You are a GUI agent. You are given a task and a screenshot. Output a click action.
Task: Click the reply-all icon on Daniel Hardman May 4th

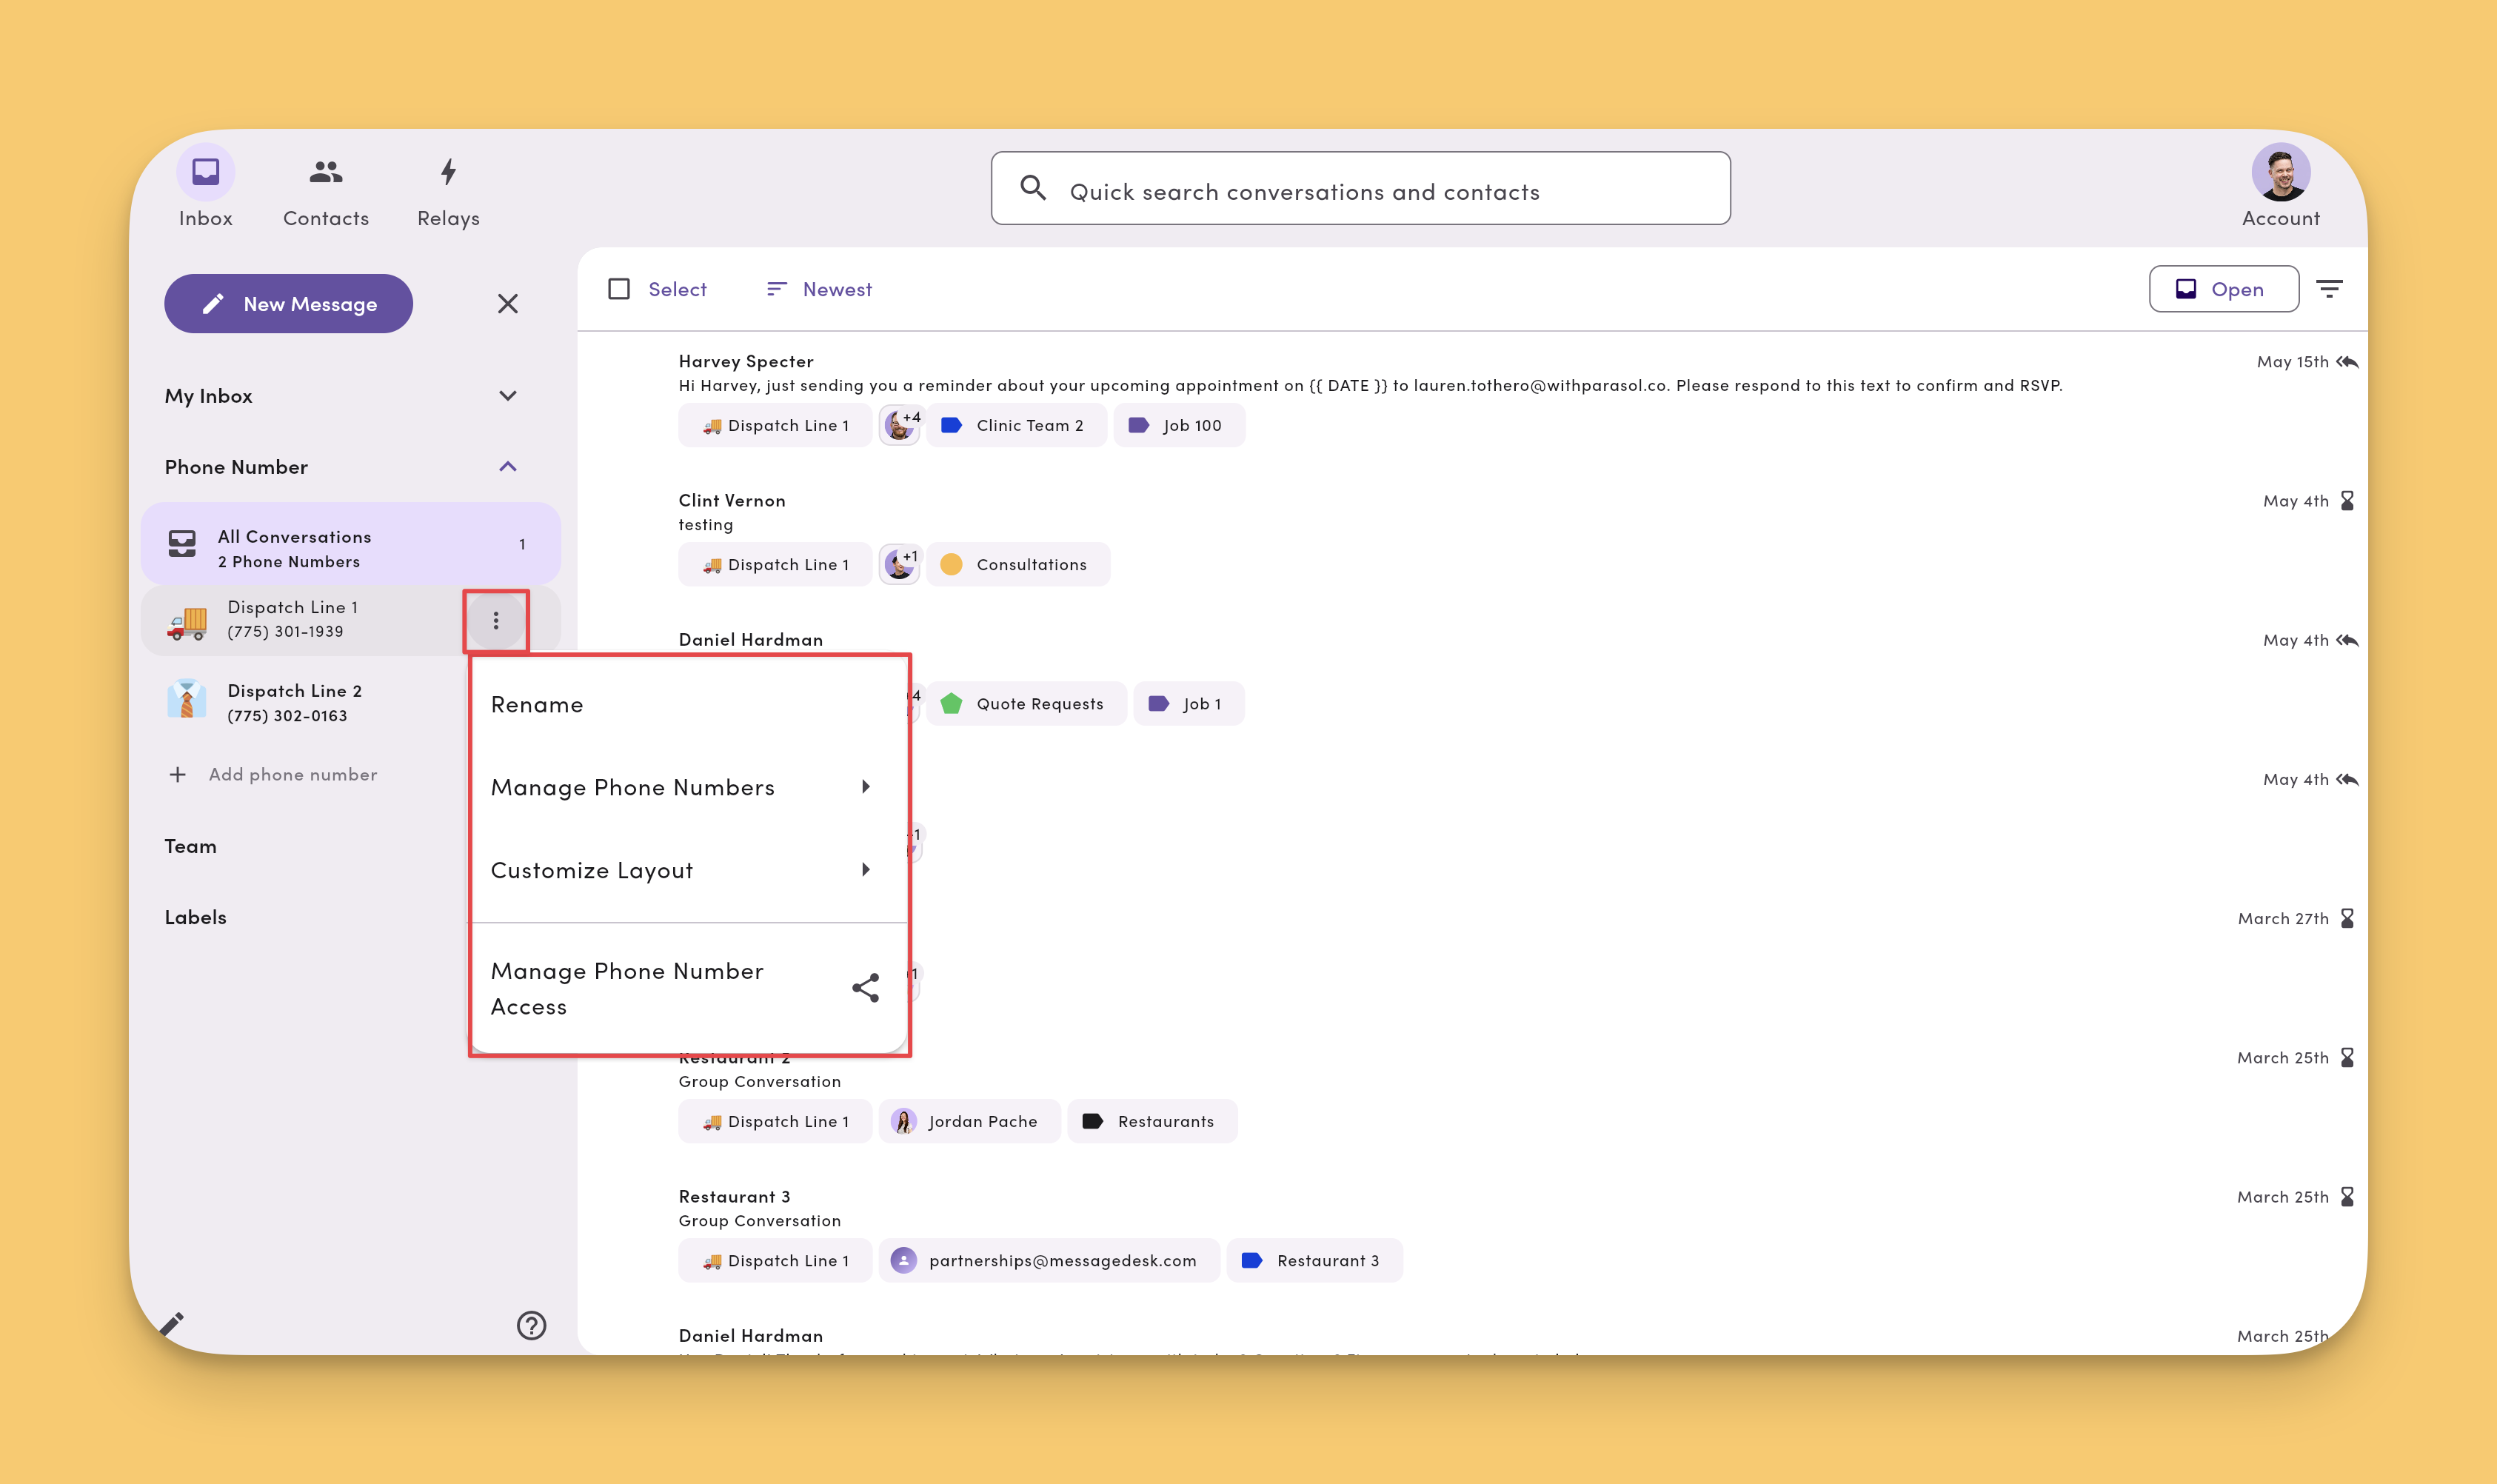[x=2347, y=640]
